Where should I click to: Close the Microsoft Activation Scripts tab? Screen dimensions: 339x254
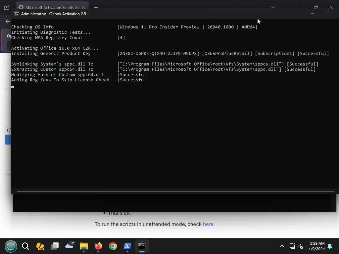click(83, 7)
